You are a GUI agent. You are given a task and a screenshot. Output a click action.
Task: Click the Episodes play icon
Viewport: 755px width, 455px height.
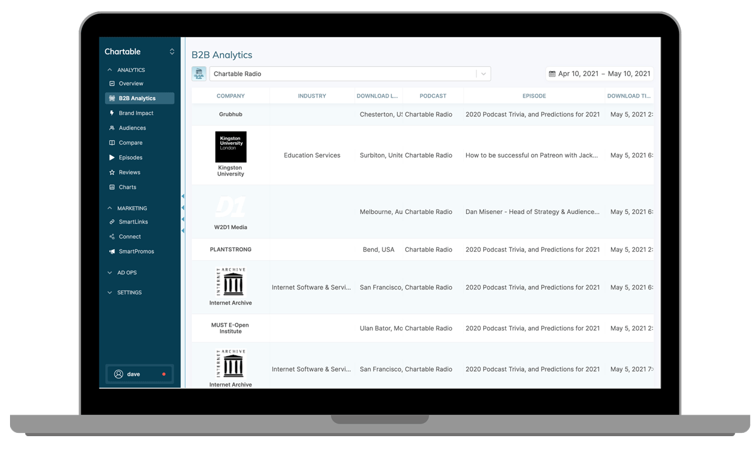(x=112, y=157)
